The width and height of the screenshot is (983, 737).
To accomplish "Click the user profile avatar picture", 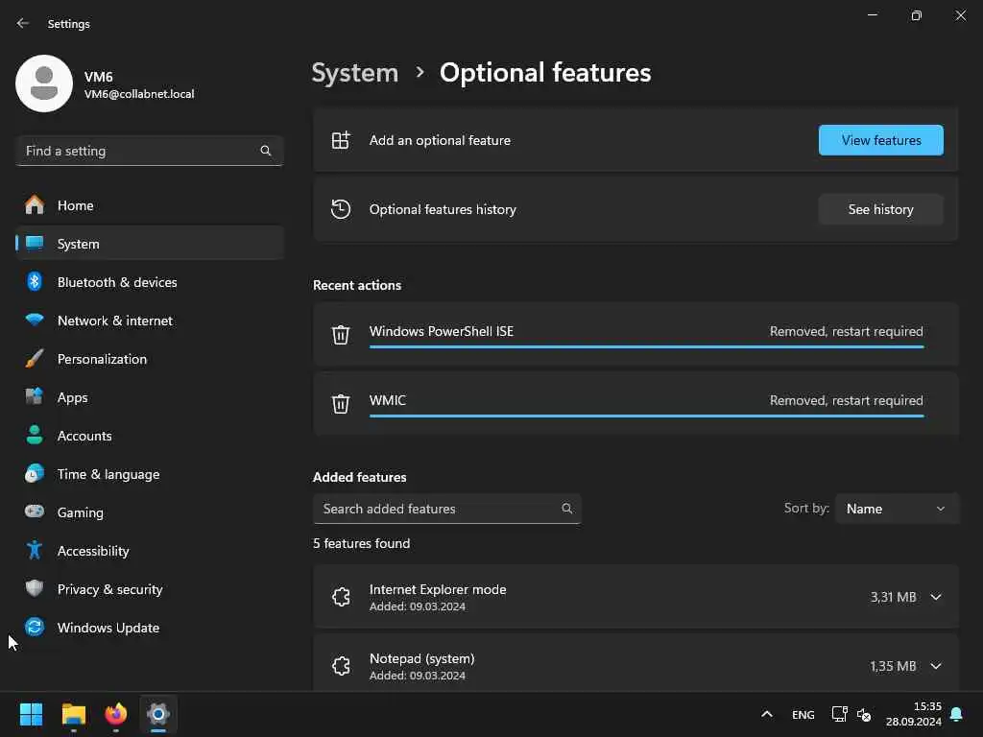I will tap(44, 83).
